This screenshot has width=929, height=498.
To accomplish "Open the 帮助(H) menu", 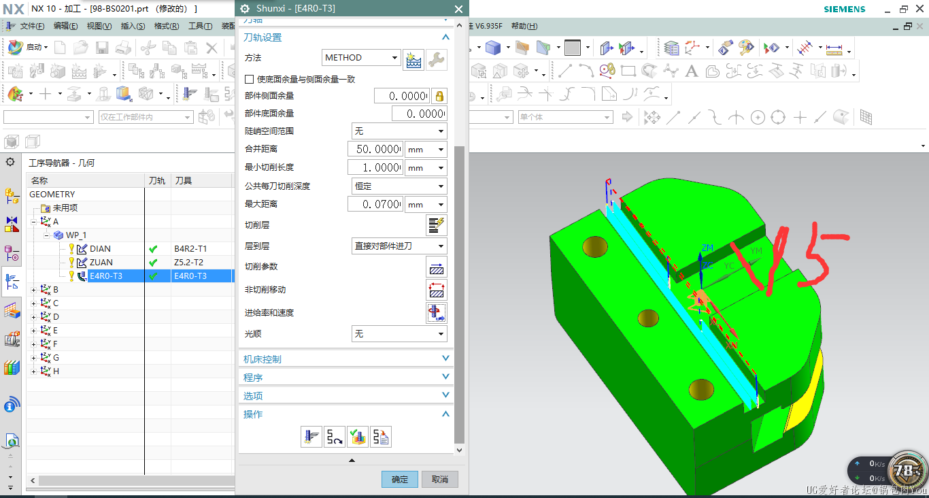I will (524, 26).
